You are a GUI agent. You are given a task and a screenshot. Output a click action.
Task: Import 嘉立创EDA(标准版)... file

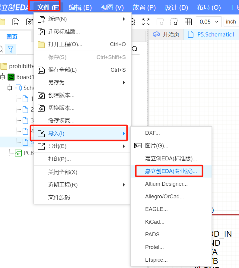[x=171, y=159]
